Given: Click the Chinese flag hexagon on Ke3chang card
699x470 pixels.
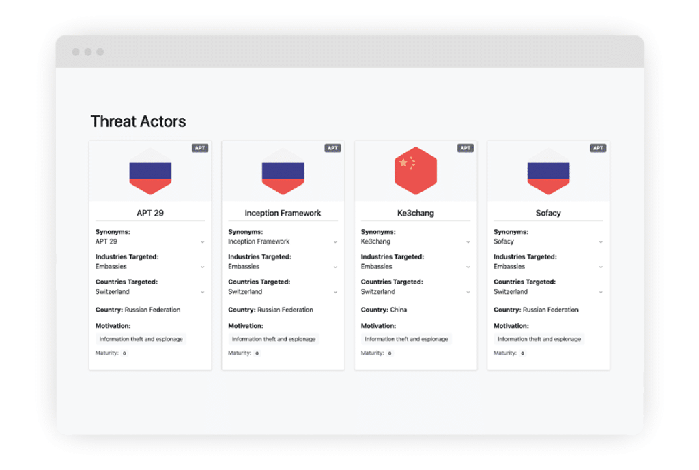Looking at the screenshot, I should click(415, 171).
